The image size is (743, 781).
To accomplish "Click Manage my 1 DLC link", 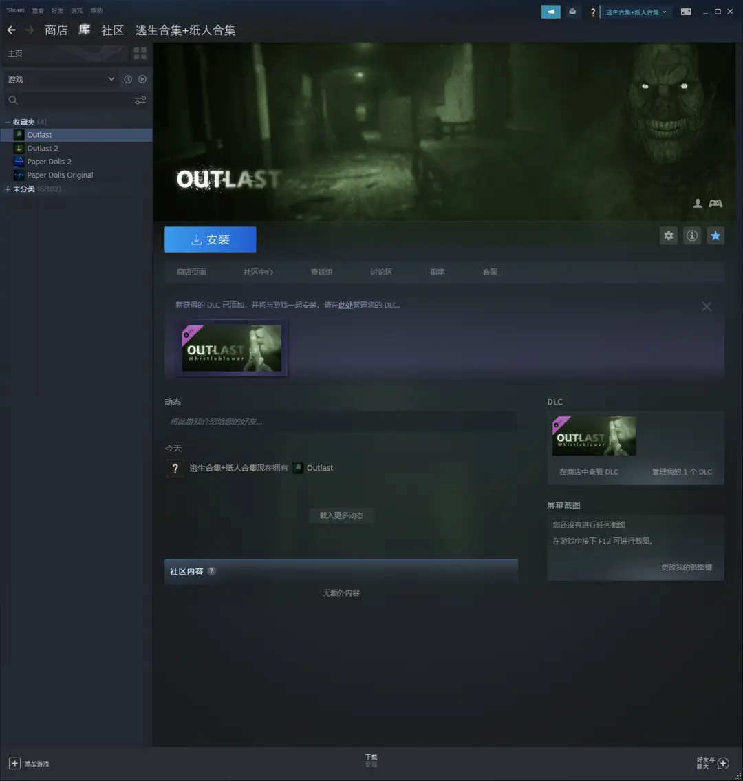I will pos(682,472).
